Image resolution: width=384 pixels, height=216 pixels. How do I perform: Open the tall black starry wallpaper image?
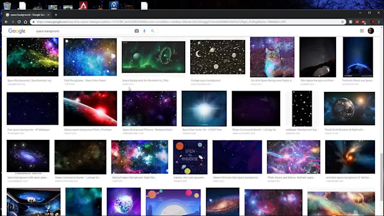pos(302,108)
